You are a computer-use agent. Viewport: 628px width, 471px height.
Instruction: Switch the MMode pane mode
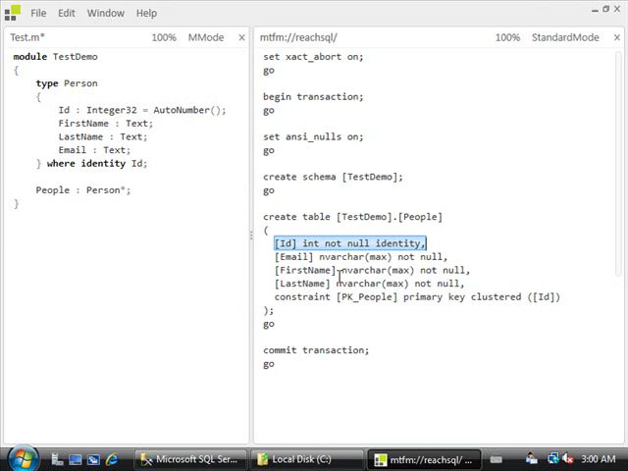pos(206,37)
